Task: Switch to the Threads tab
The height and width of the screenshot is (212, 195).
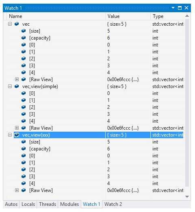Action: 48,204
